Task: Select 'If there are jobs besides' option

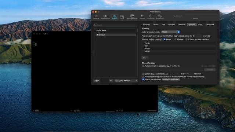Action: click(x=187, y=39)
